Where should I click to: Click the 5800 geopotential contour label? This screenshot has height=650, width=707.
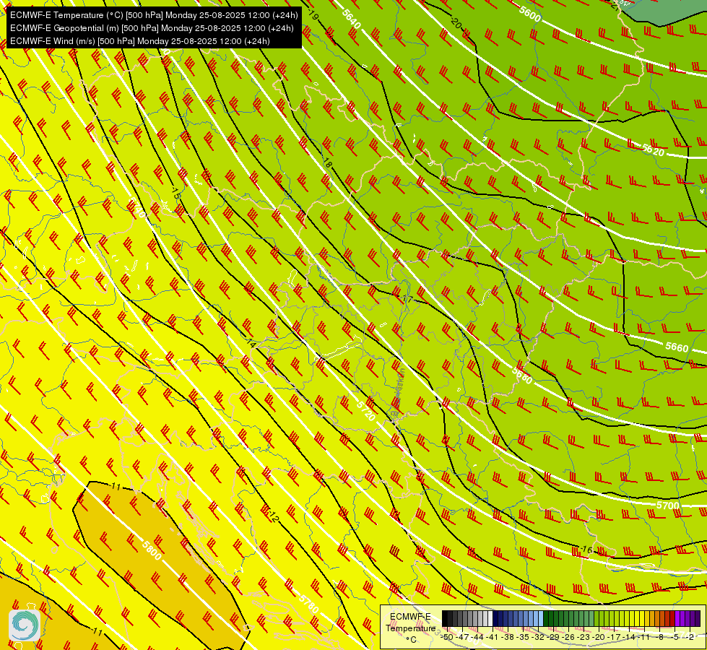click(x=152, y=550)
